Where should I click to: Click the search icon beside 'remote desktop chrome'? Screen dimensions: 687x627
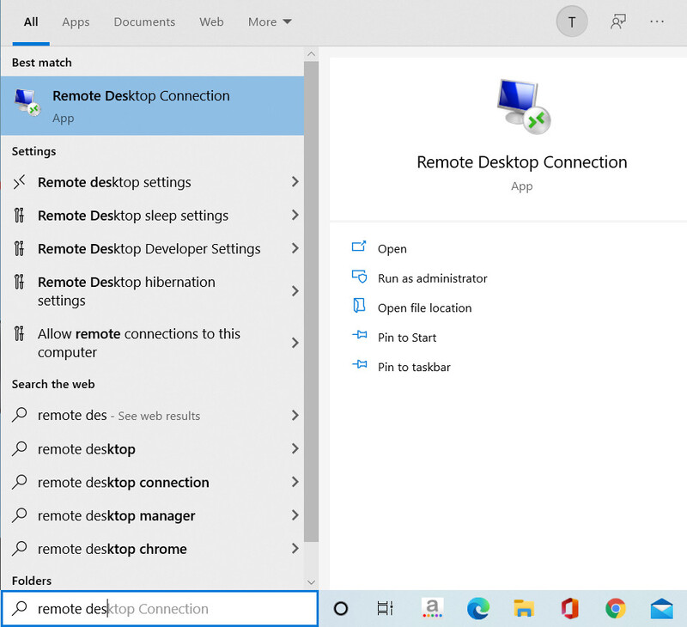click(x=20, y=548)
